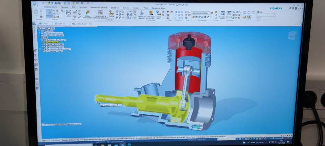
Task: Switch to the Czesc1 document tab
Action: (x=43, y=24)
